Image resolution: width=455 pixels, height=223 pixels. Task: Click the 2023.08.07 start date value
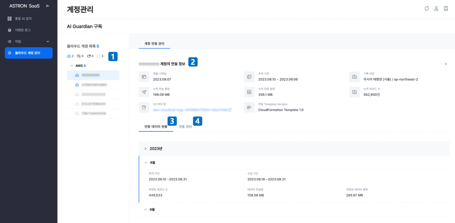[x=162, y=79]
